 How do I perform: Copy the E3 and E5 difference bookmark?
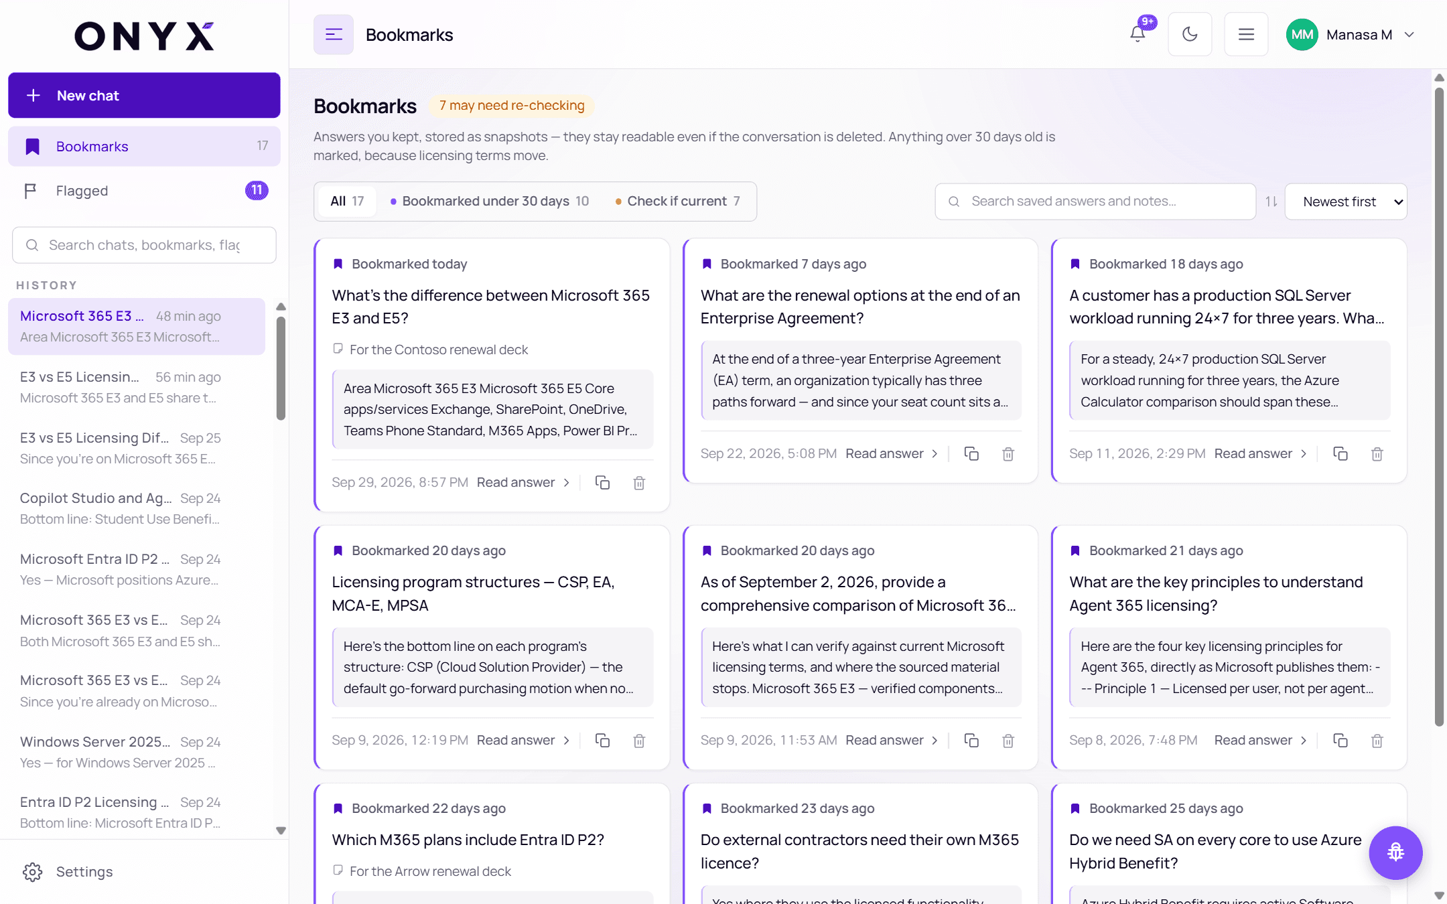(x=602, y=483)
